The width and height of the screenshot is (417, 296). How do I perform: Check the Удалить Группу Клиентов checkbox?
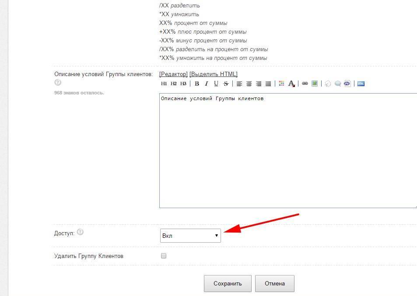[164, 256]
